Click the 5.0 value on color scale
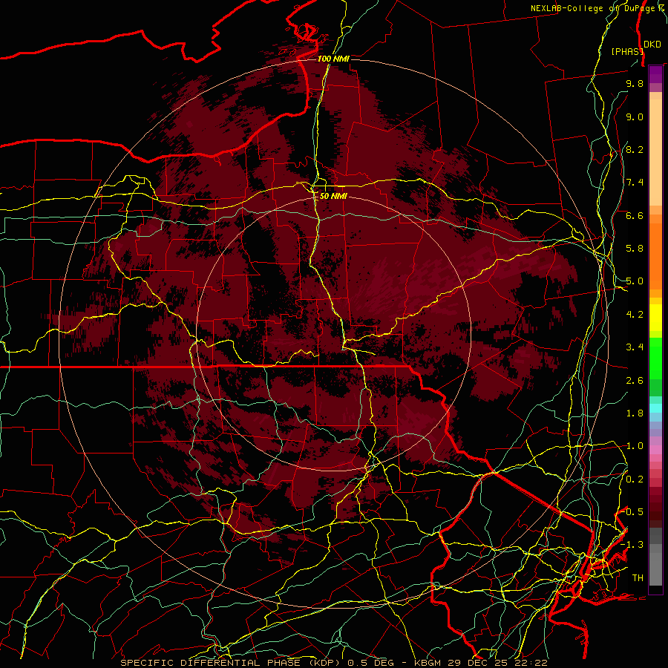This screenshot has height=668, width=668. click(635, 281)
